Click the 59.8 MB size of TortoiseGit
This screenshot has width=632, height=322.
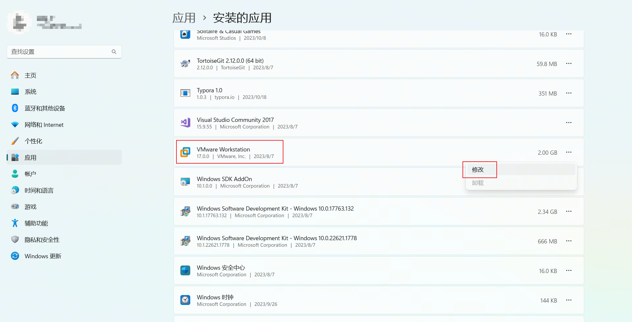pos(547,64)
